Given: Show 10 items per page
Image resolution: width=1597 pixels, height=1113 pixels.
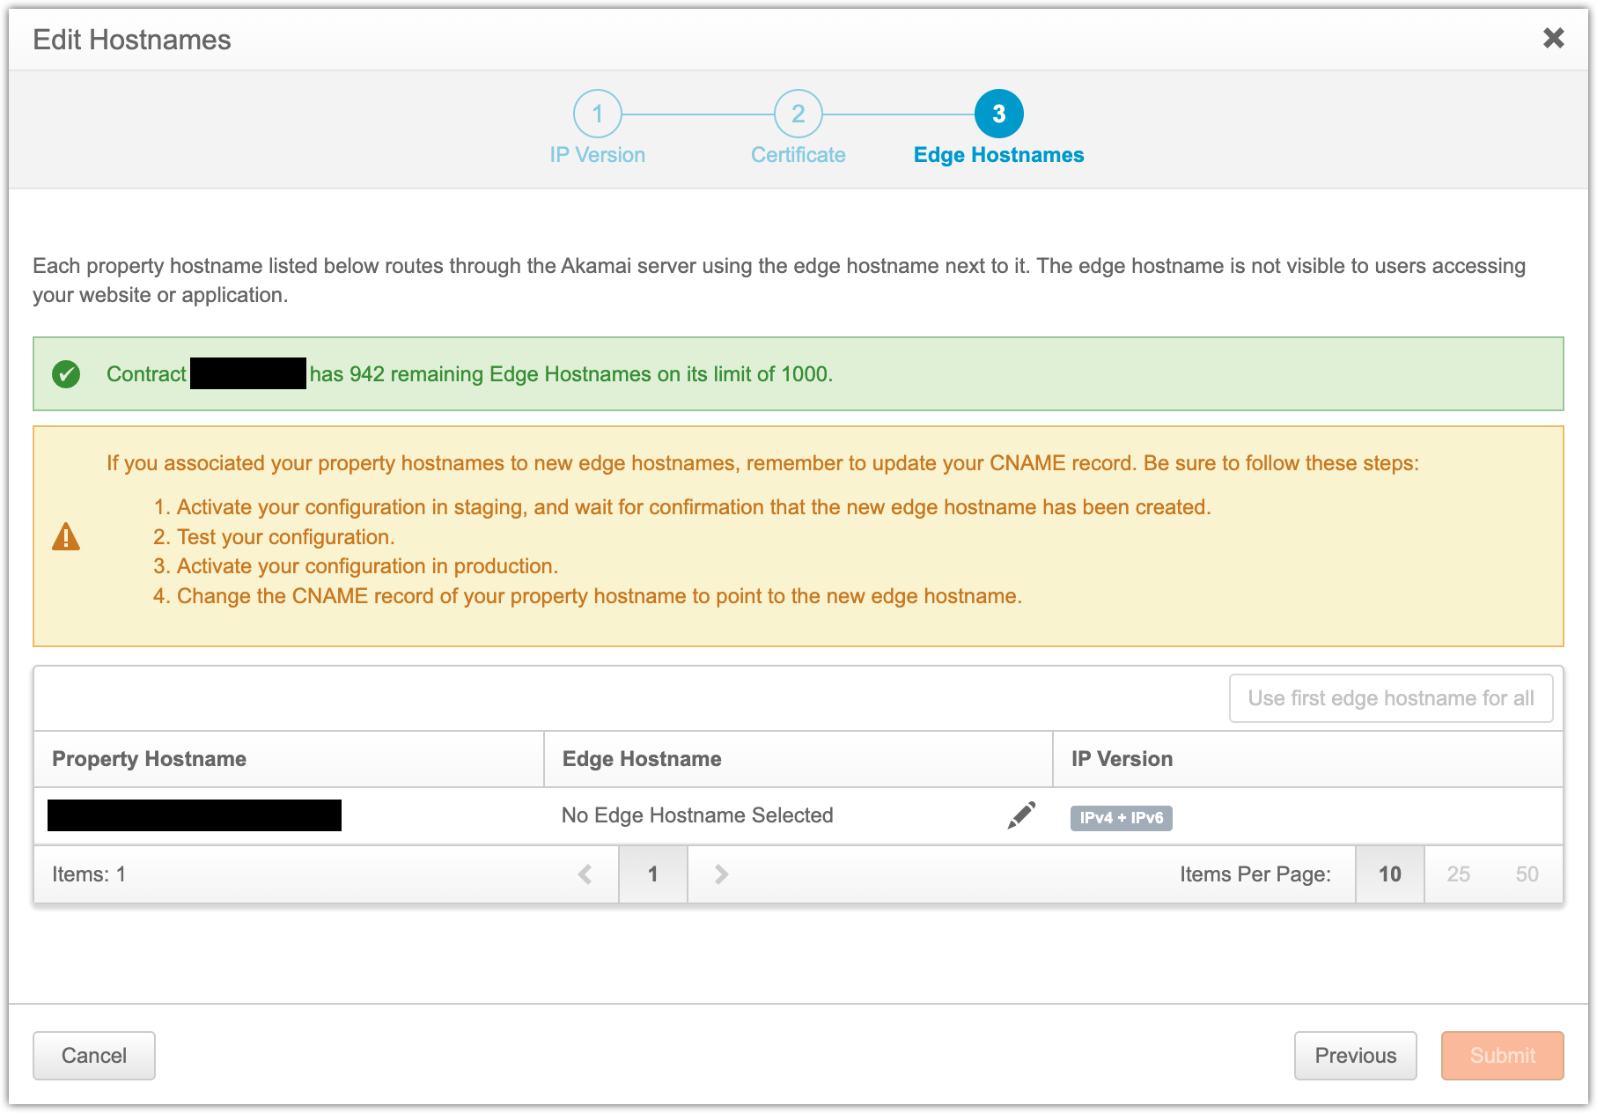Looking at the screenshot, I should point(1389,874).
